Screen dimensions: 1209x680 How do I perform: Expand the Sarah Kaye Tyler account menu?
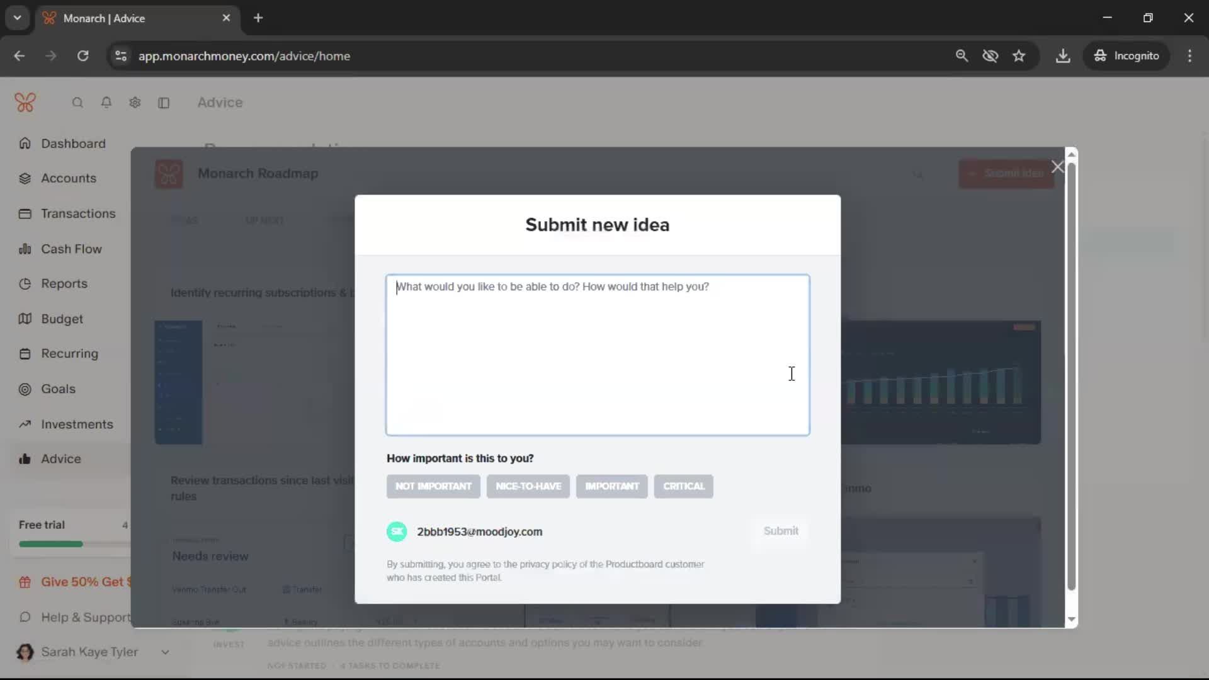(x=165, y=652)
